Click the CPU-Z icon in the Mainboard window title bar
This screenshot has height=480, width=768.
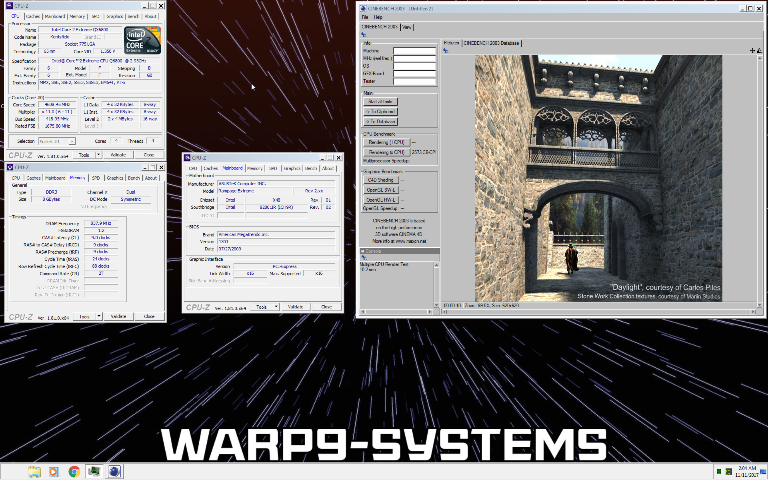coord(187,158)
